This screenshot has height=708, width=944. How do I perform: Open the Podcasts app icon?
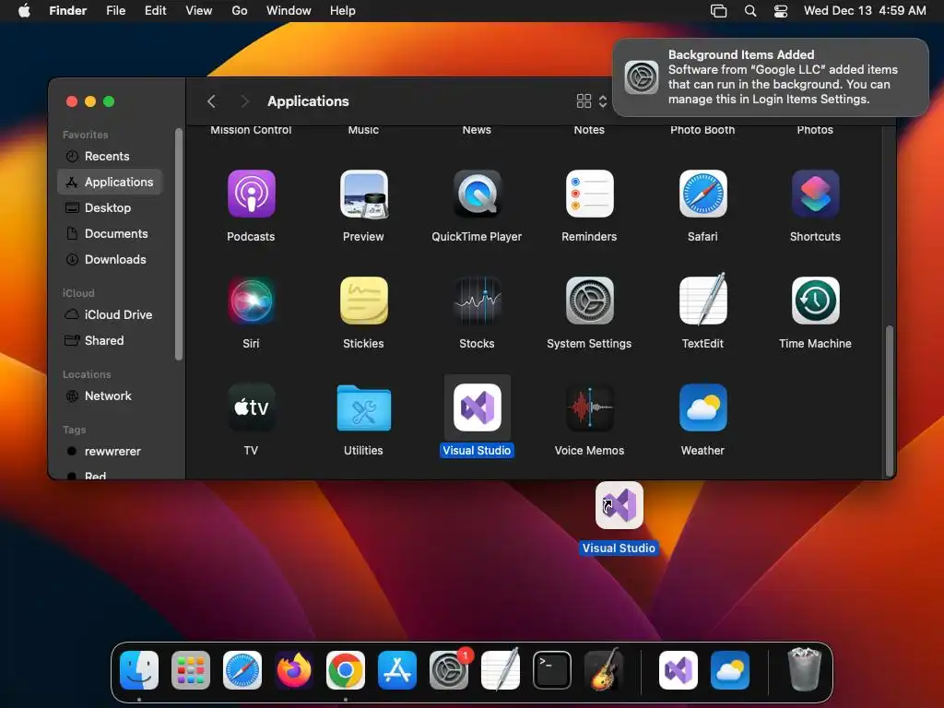pos(251,194)
